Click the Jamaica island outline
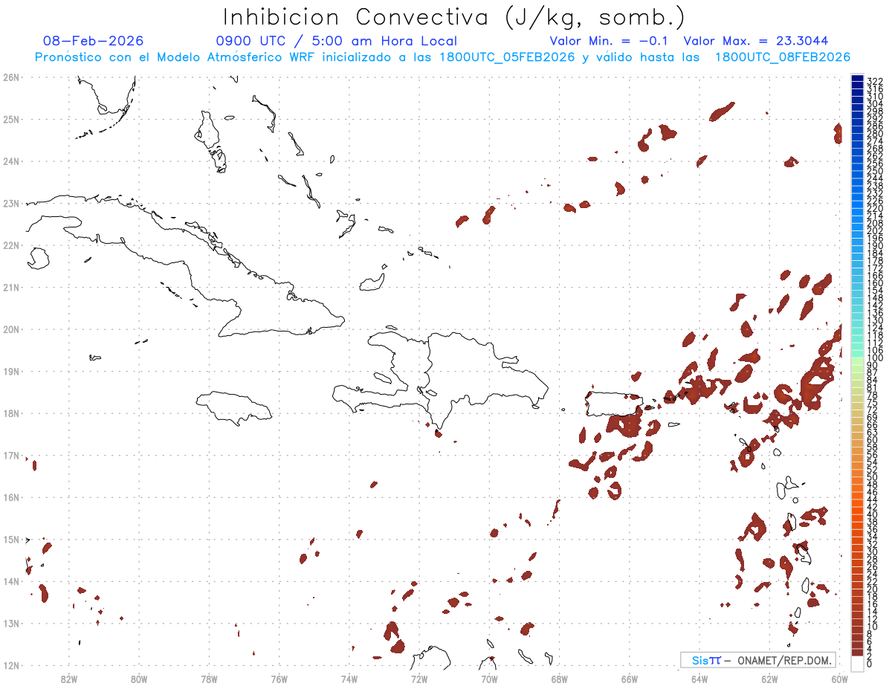 point(234,407)
